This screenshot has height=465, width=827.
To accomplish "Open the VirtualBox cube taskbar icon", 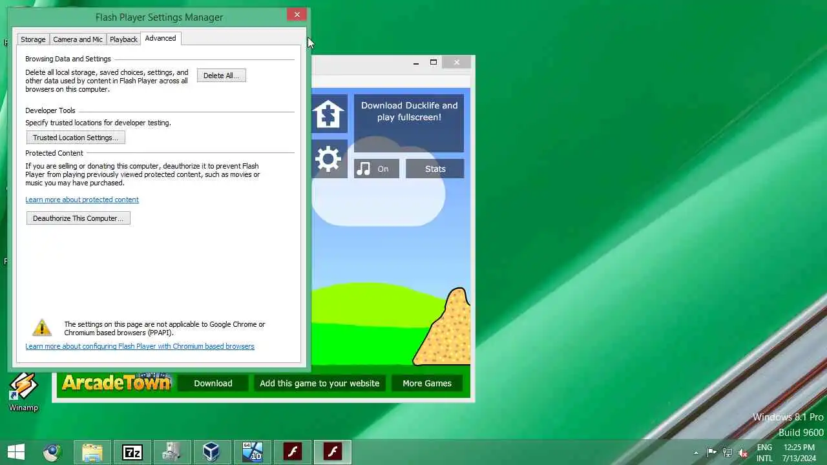I will [x=211, y=452].
